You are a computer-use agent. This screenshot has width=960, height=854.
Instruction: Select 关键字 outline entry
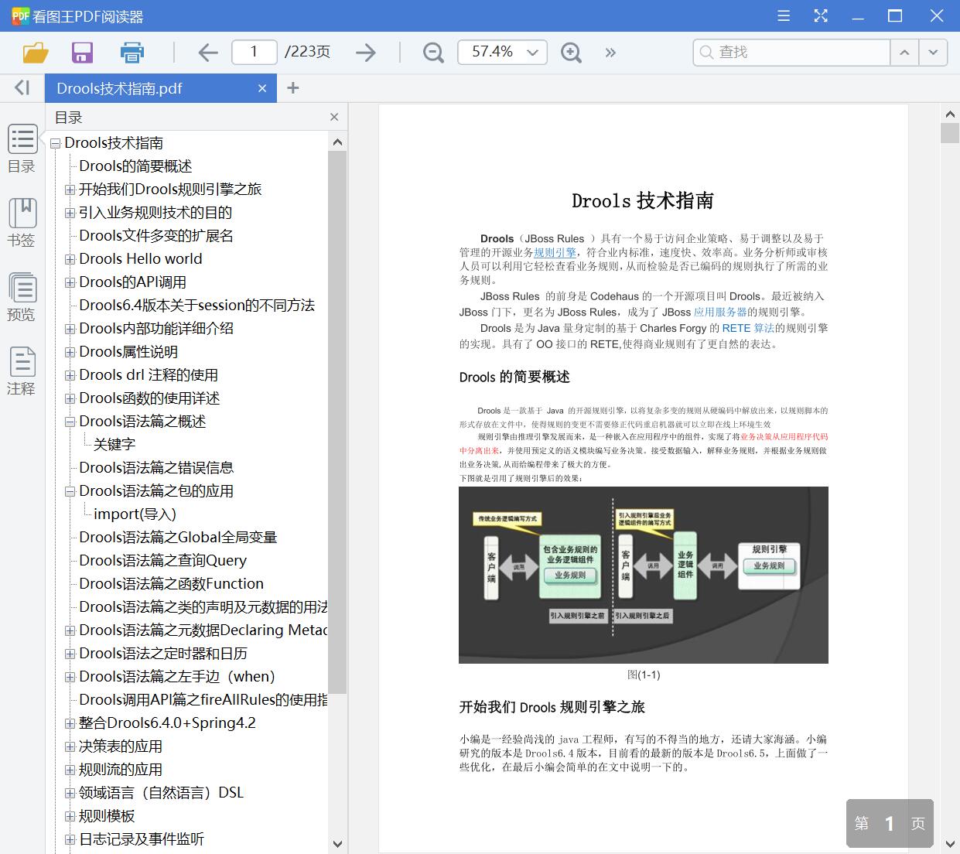coord(114,444)
